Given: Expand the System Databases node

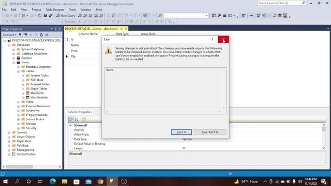Looking at the screenshot, I should tap(14, 50).
